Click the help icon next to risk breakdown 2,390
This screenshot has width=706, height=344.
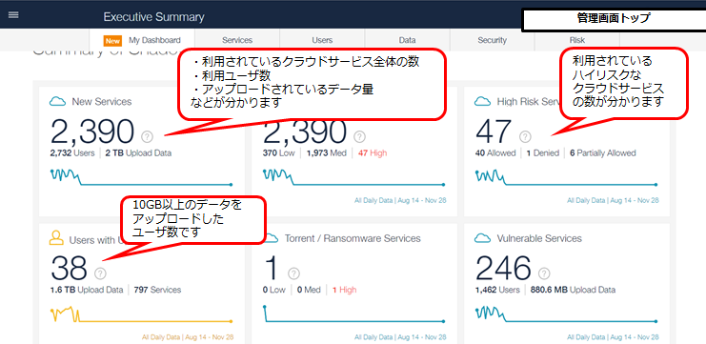pyautogui.click(x=359, y=136)
